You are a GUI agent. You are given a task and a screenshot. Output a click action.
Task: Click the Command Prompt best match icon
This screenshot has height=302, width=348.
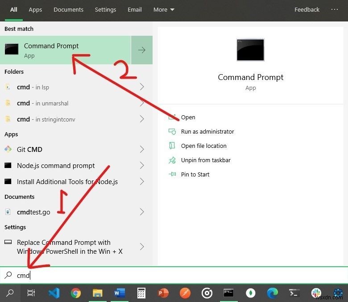12,49
